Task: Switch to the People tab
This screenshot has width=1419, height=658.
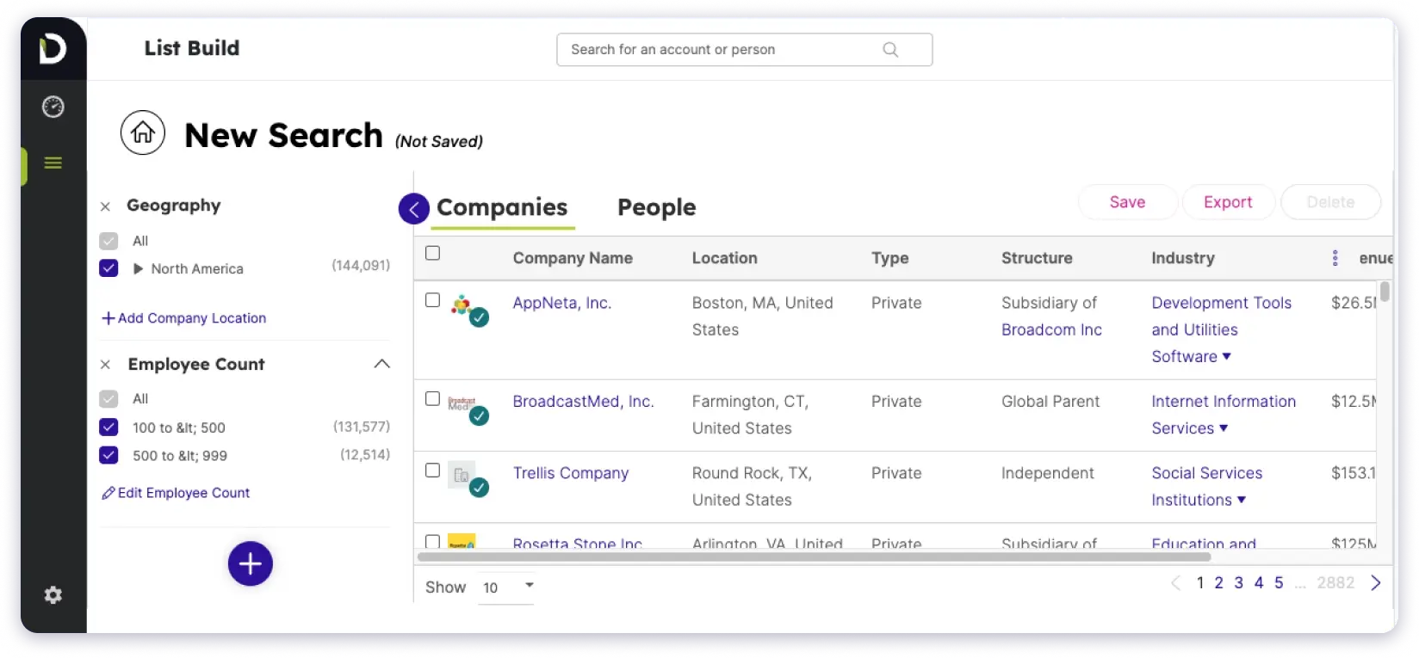Action: pos(657,207)
